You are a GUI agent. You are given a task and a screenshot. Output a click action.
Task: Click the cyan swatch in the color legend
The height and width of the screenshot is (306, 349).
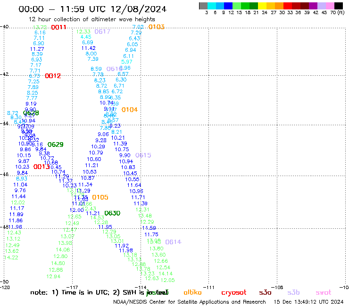point(212,6)
